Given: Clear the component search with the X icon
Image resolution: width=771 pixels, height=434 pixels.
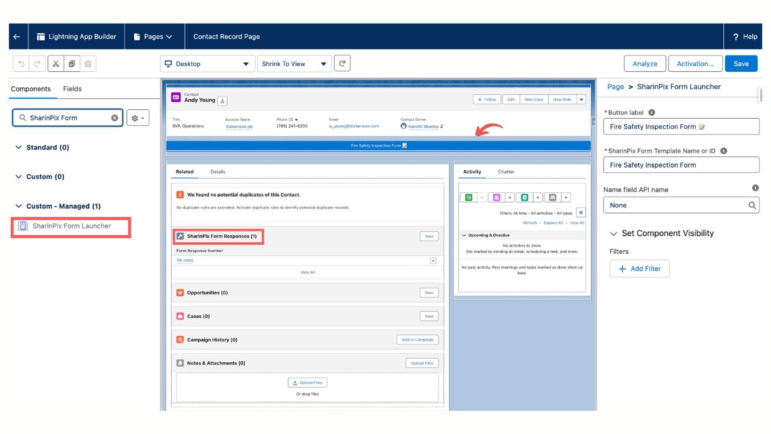Looking at the screenshot, I should pos(114,118).
